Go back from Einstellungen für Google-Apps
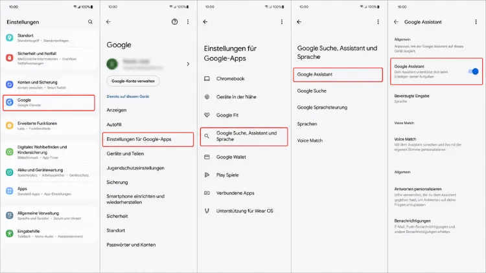486x273 pixels. 205,21
